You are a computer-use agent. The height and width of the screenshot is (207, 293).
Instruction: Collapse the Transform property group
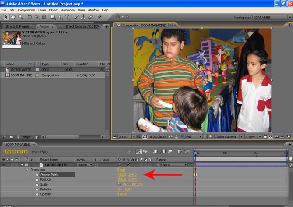coord(27,170)
